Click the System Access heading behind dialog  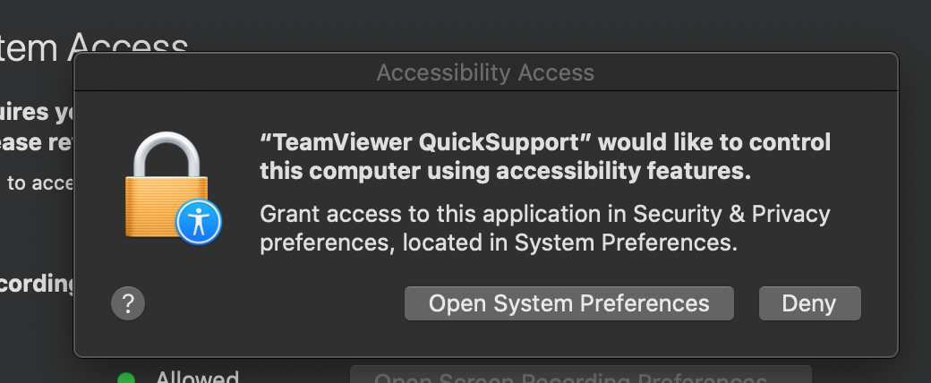pyautogui.click(x=94, y=47)
